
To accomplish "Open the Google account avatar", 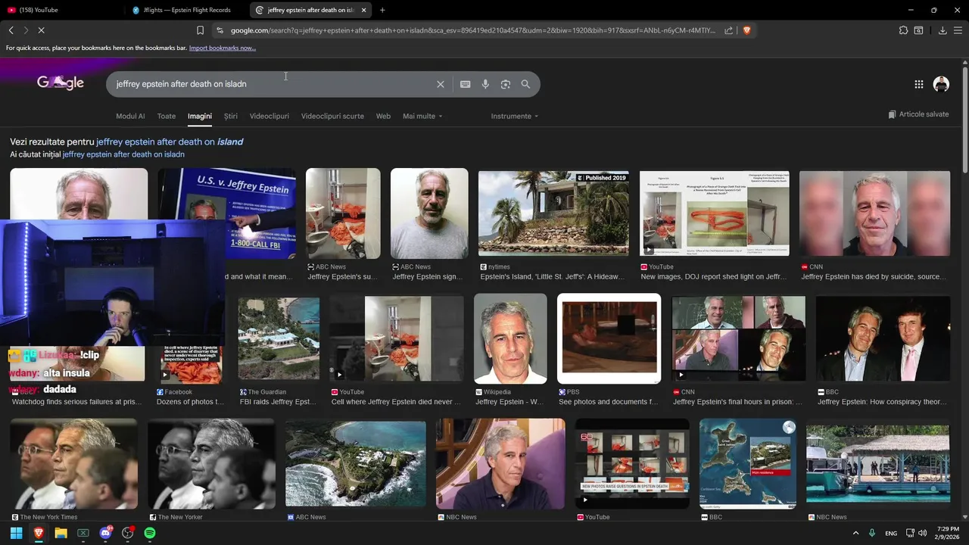I will [941, 84].
